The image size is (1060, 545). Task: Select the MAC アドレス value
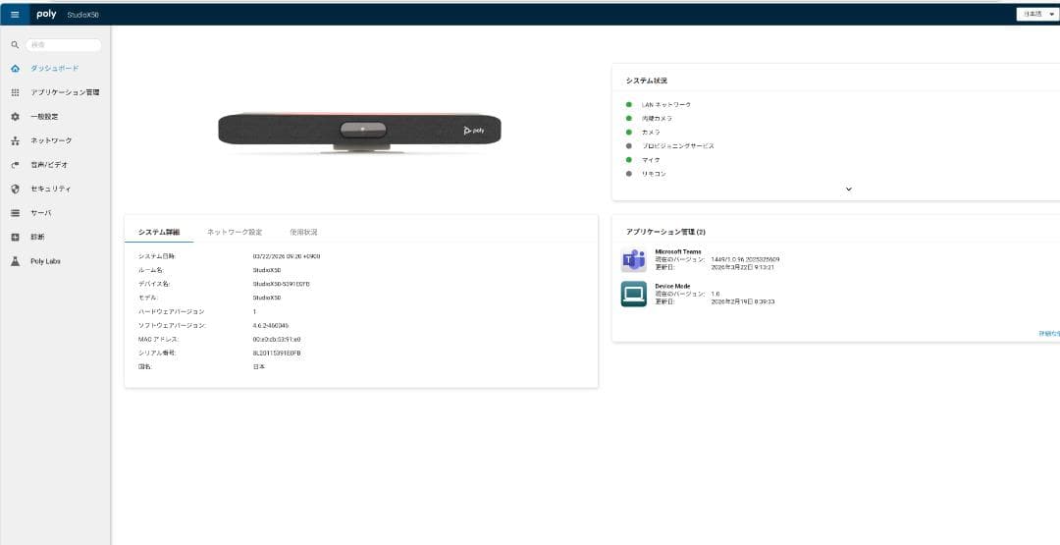tap(277, 340)
